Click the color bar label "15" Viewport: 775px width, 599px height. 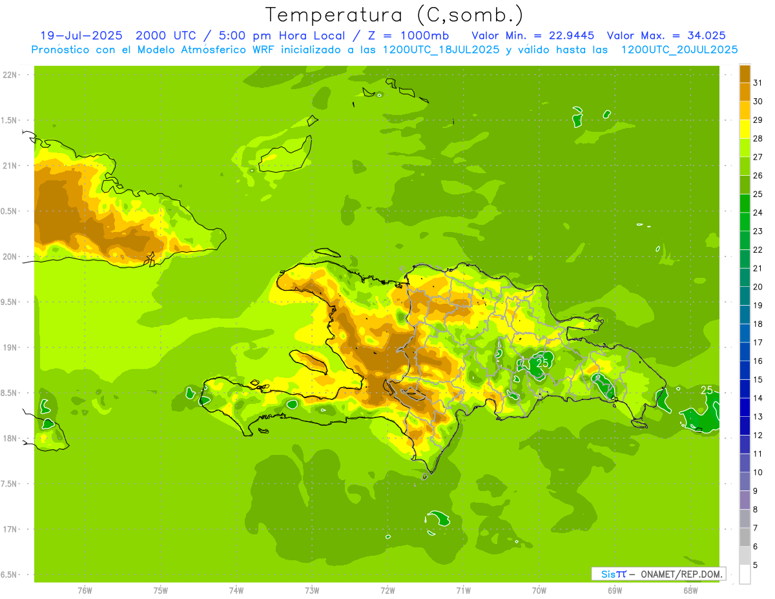pos(758,379)
